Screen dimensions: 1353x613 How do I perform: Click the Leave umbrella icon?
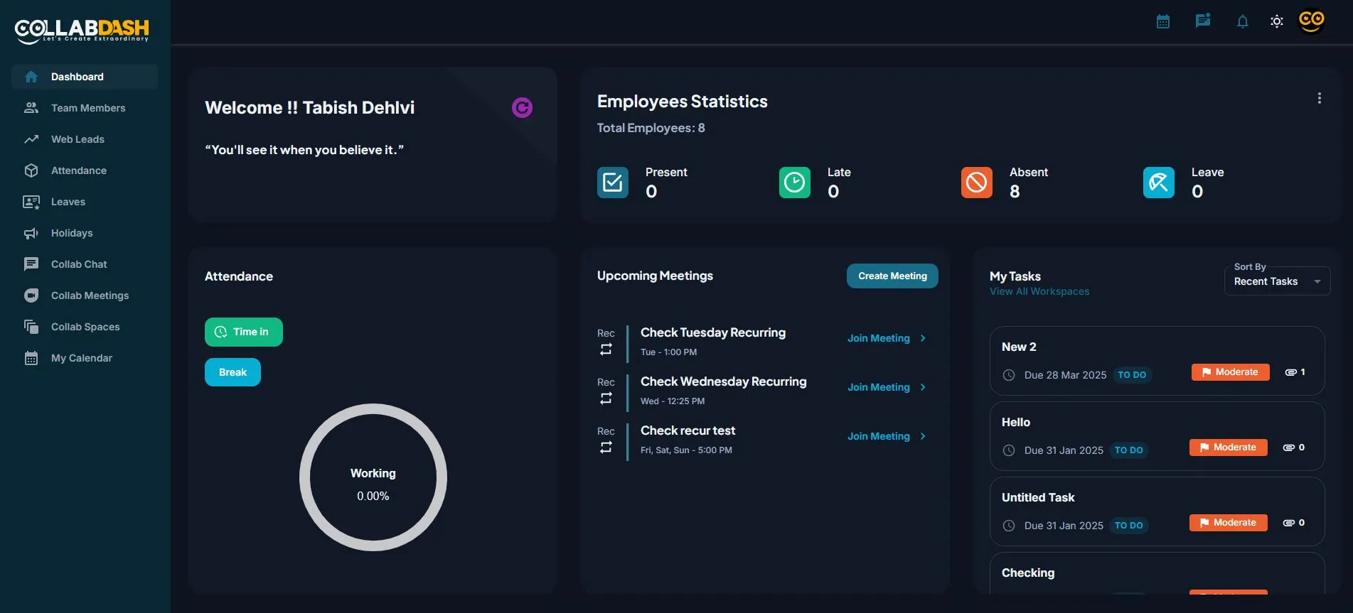[x=1159, y=183]
